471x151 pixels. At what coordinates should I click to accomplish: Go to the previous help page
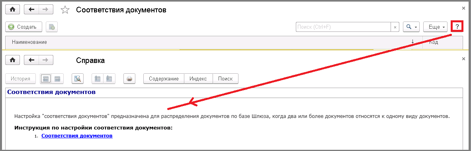coord(46,78)
